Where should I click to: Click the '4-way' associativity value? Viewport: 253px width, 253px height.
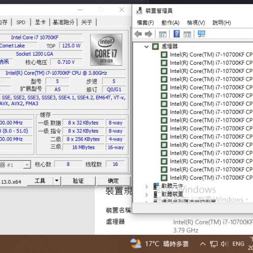(x=115, y=139)
